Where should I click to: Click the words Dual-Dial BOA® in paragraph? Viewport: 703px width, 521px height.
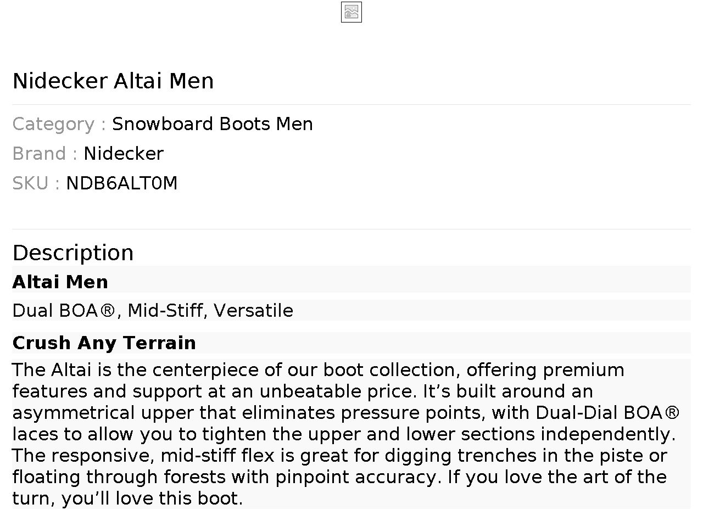607,413
